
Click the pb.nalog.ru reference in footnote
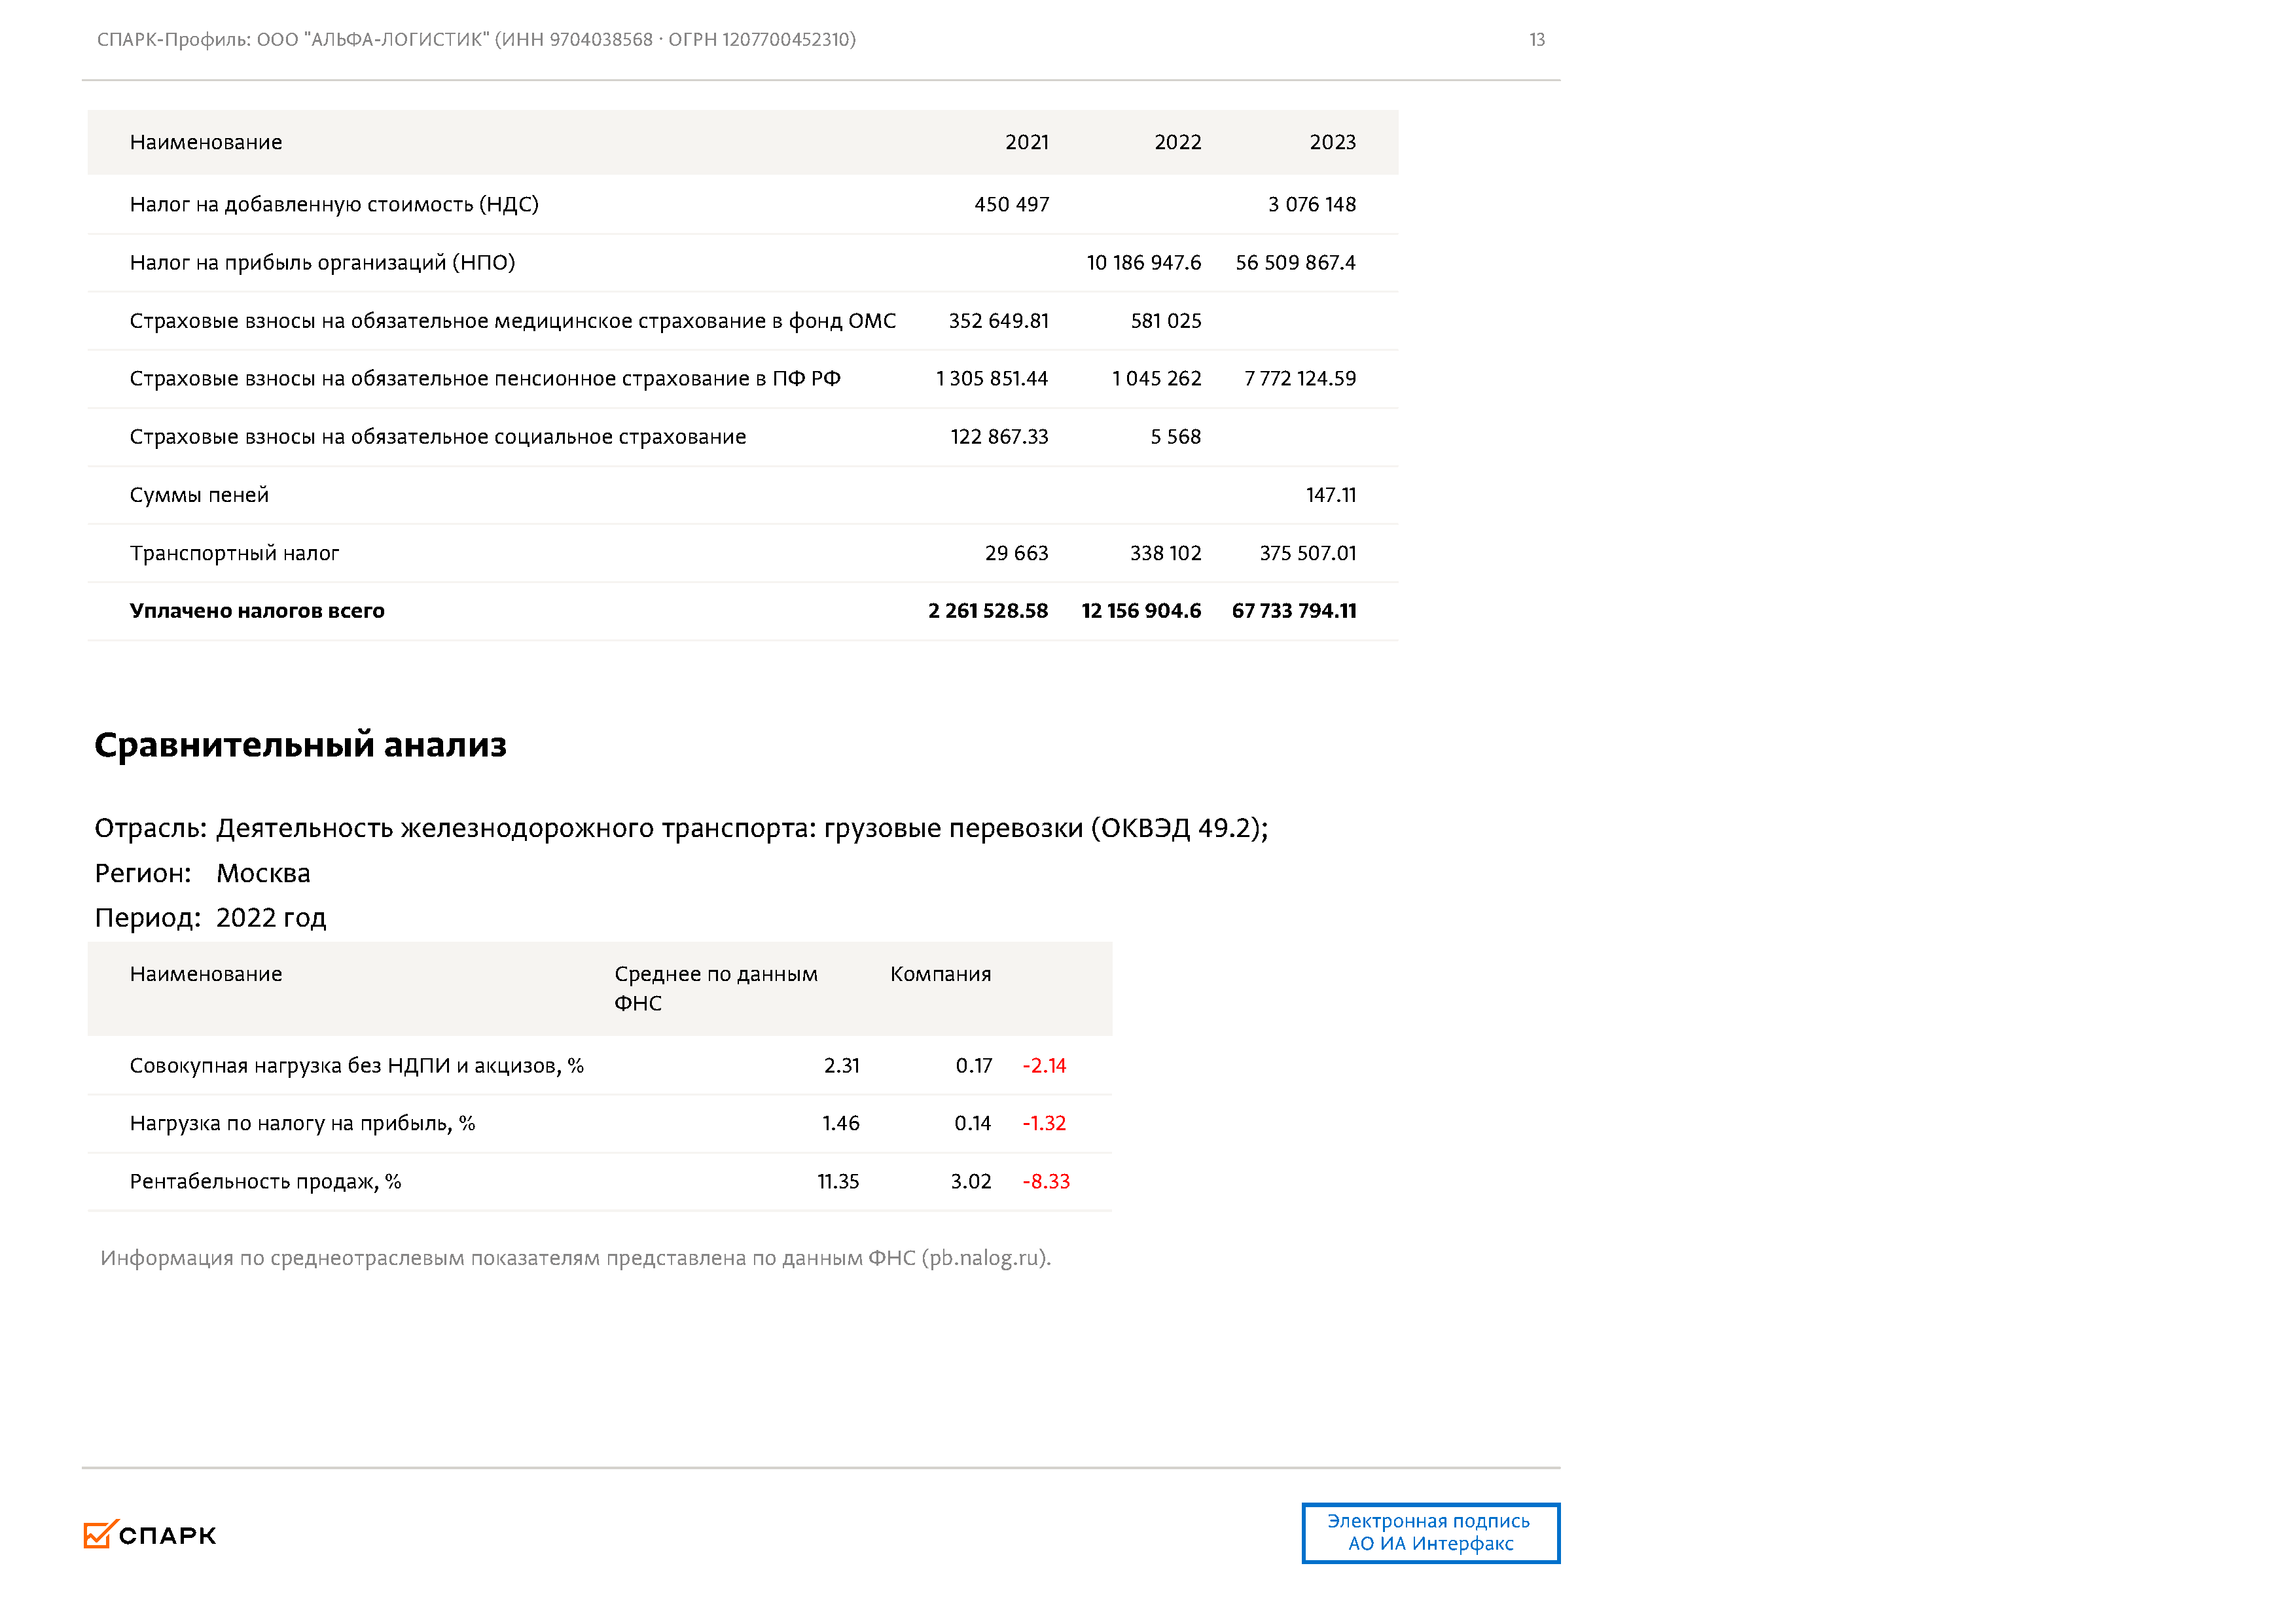pos(985,1258)
